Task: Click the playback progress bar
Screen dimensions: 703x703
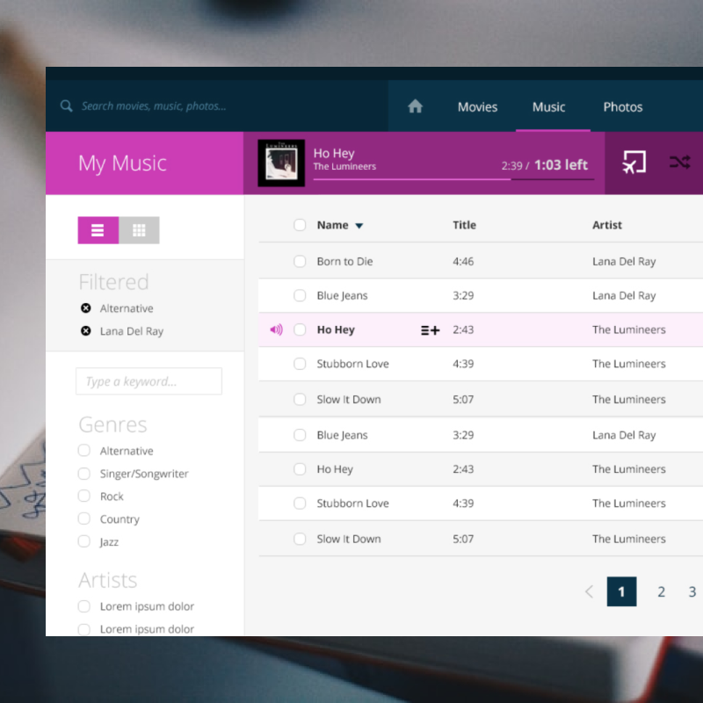Action: 453,179
